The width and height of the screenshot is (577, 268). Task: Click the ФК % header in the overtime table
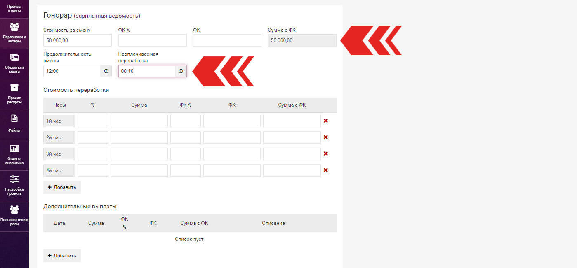point(186,105)
